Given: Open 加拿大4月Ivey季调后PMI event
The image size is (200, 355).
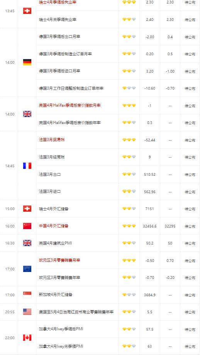Looking at the screenshot, I should (61, 329).
